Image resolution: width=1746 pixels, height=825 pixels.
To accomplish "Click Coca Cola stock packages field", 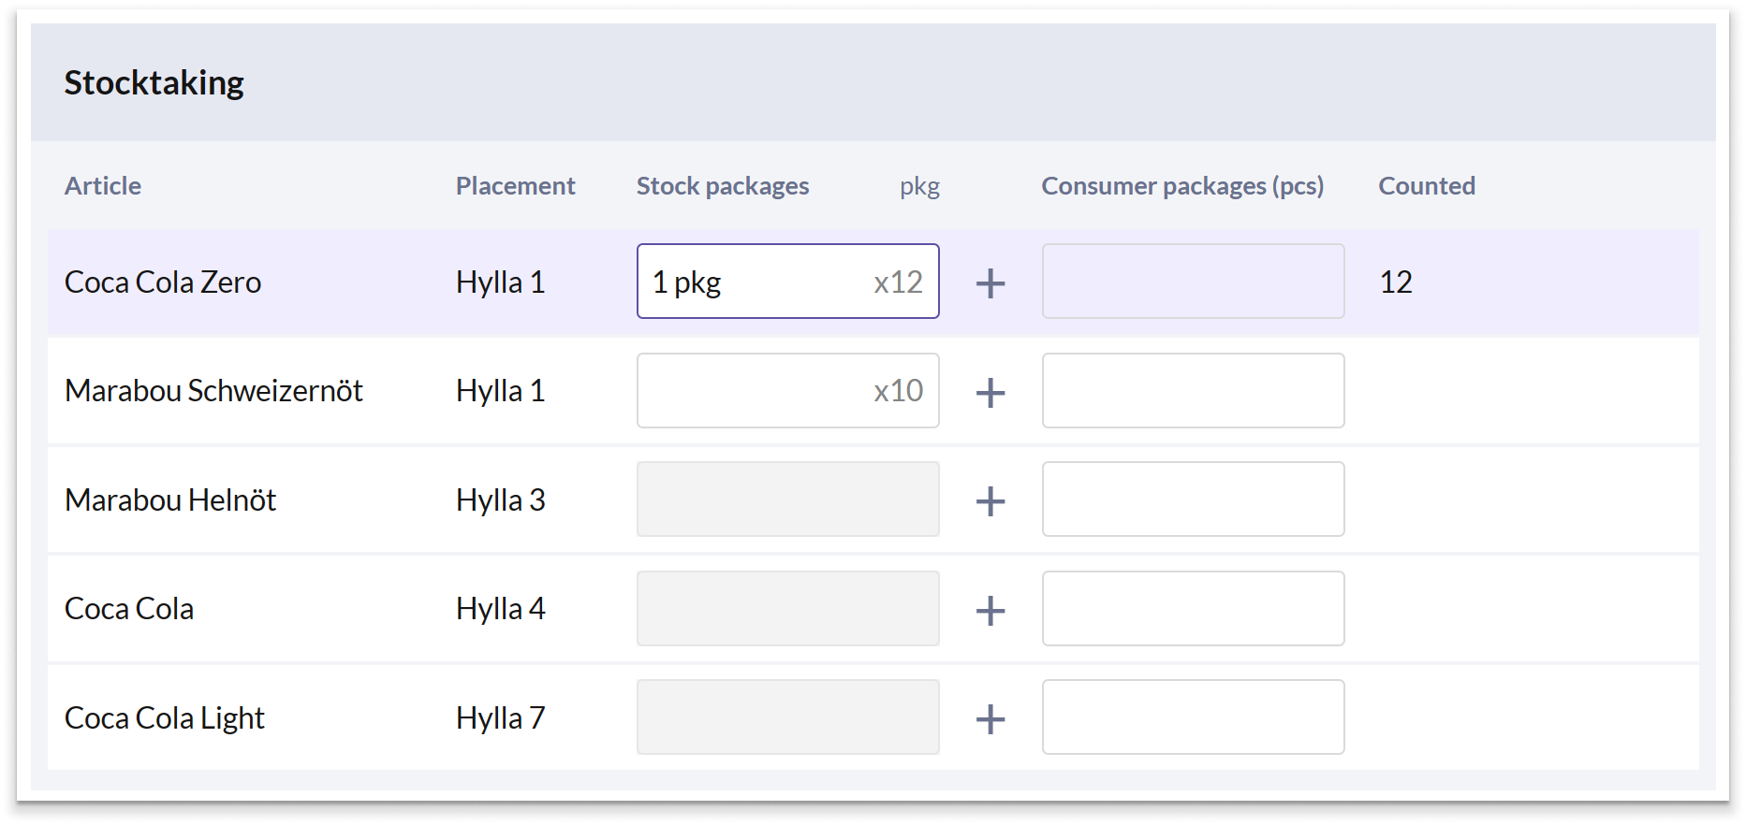I will (x=787, y=609).
